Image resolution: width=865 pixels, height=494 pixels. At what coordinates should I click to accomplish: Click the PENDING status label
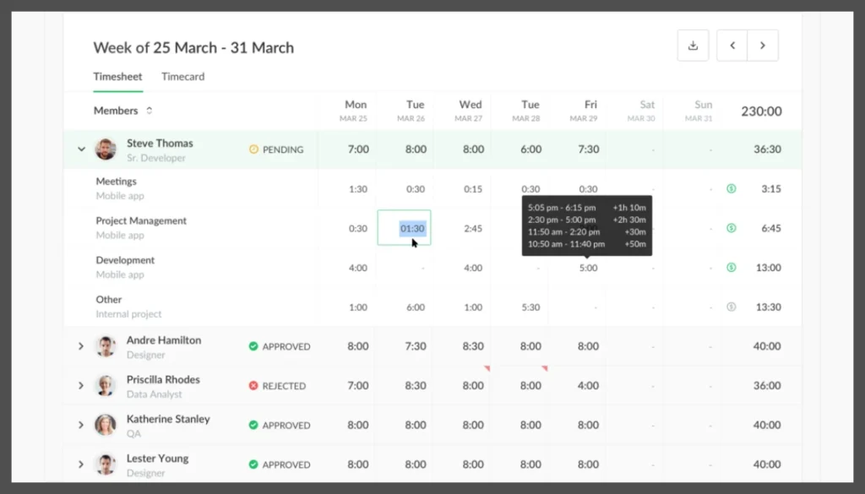(x=283, y=149)
